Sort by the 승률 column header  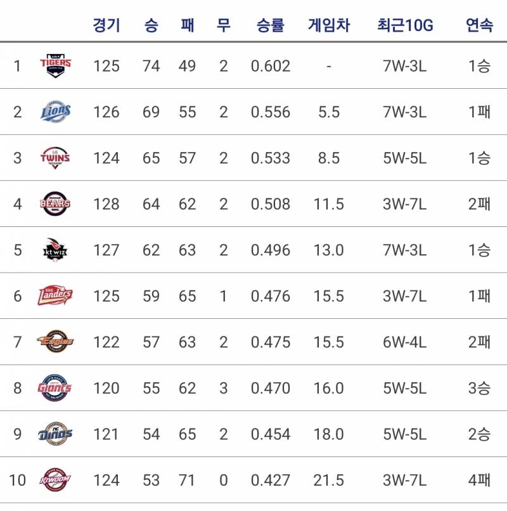[271, 25]
